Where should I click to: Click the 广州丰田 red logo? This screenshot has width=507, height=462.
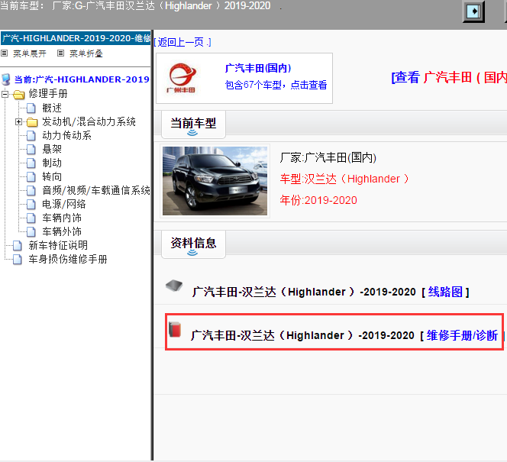pyautogui.click(x=182, y=78)
